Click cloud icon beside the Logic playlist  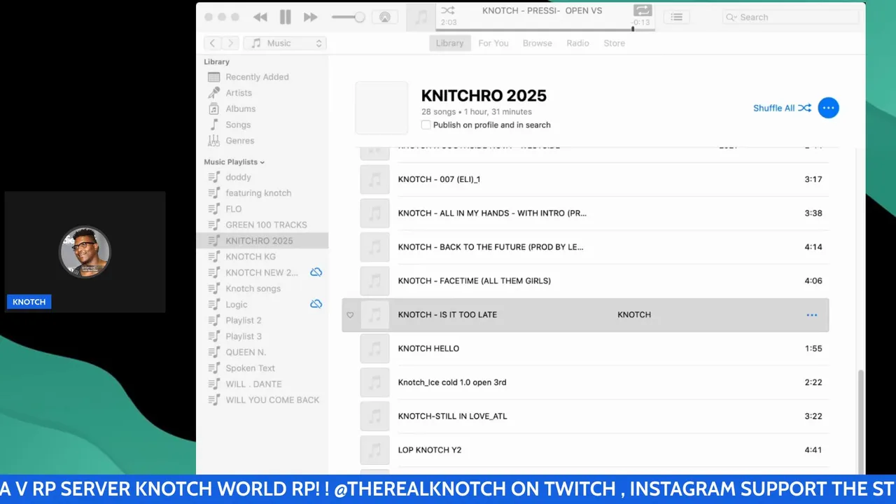pyautogui.click(x=316, y=304)
